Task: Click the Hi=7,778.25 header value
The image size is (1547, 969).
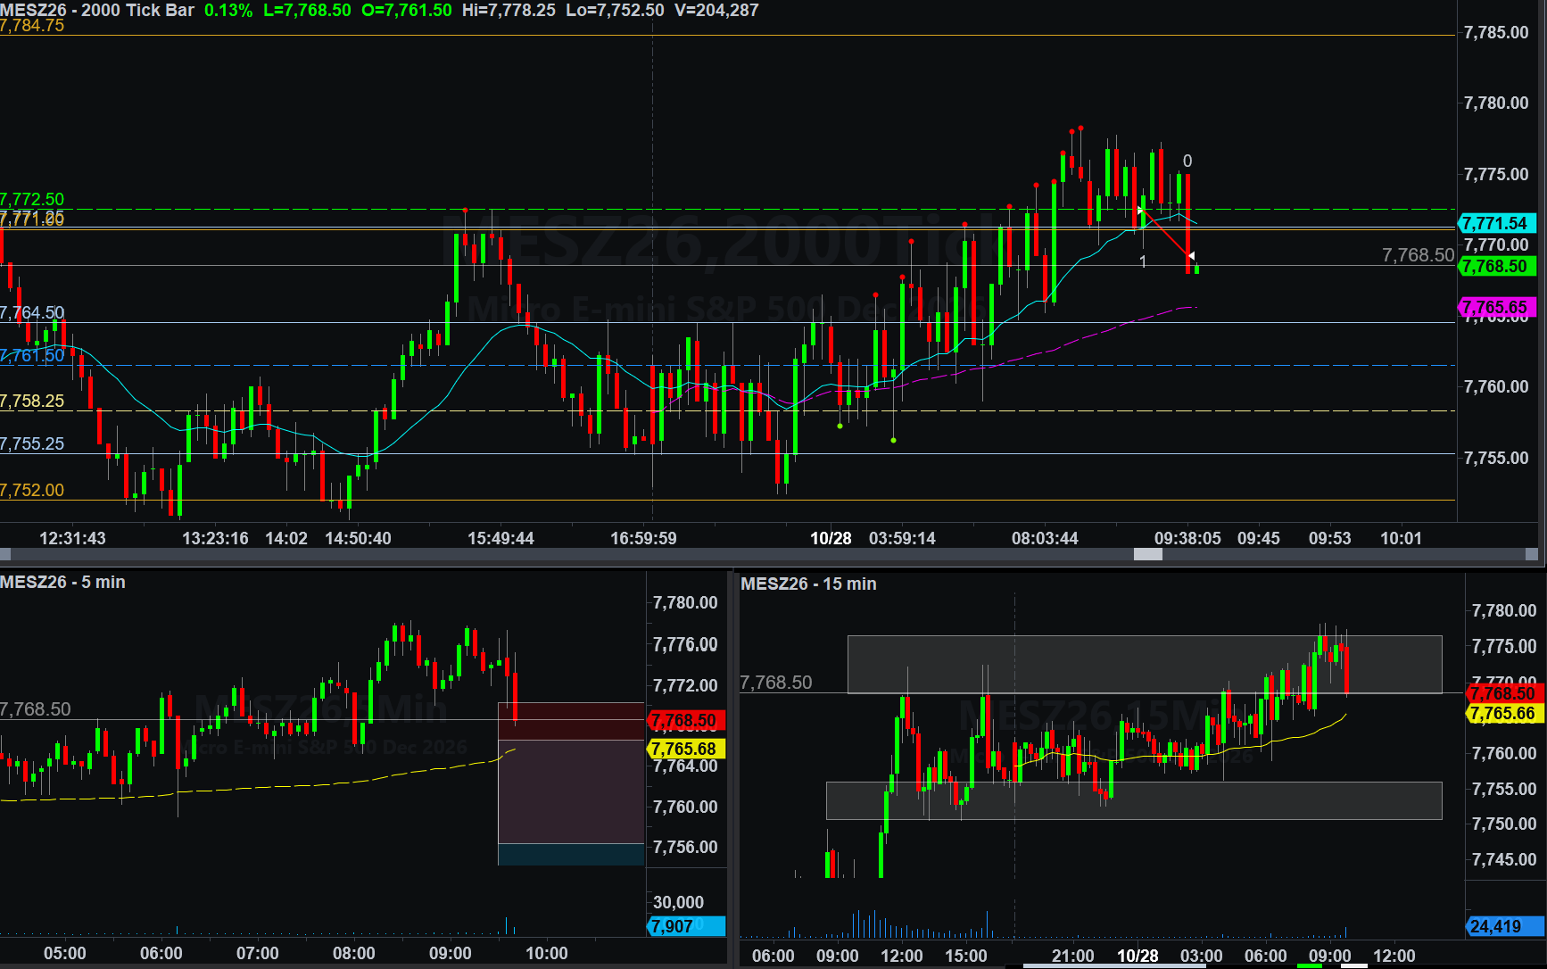Action: (509, 10)
